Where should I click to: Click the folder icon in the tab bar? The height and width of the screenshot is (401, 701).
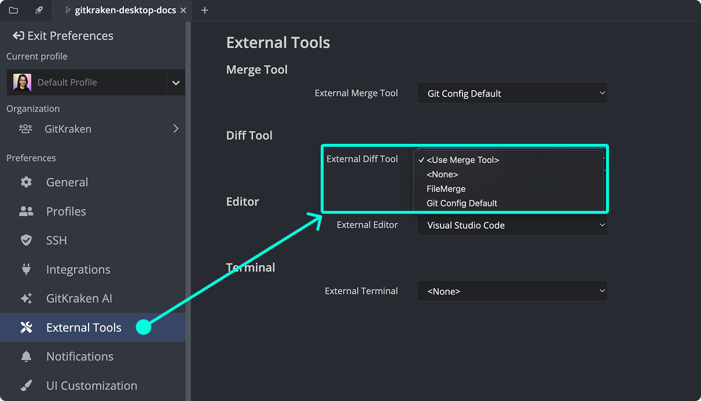13,10
